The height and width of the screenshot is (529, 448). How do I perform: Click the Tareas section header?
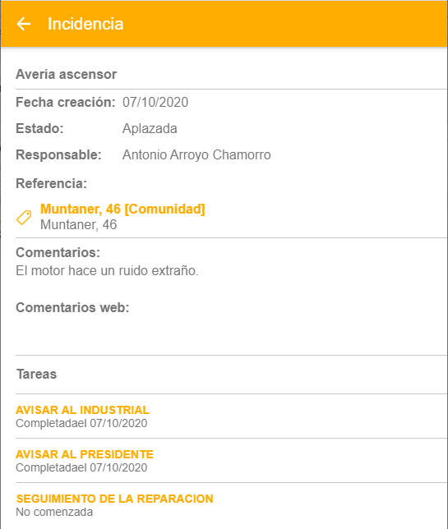(x=37, y=374)
